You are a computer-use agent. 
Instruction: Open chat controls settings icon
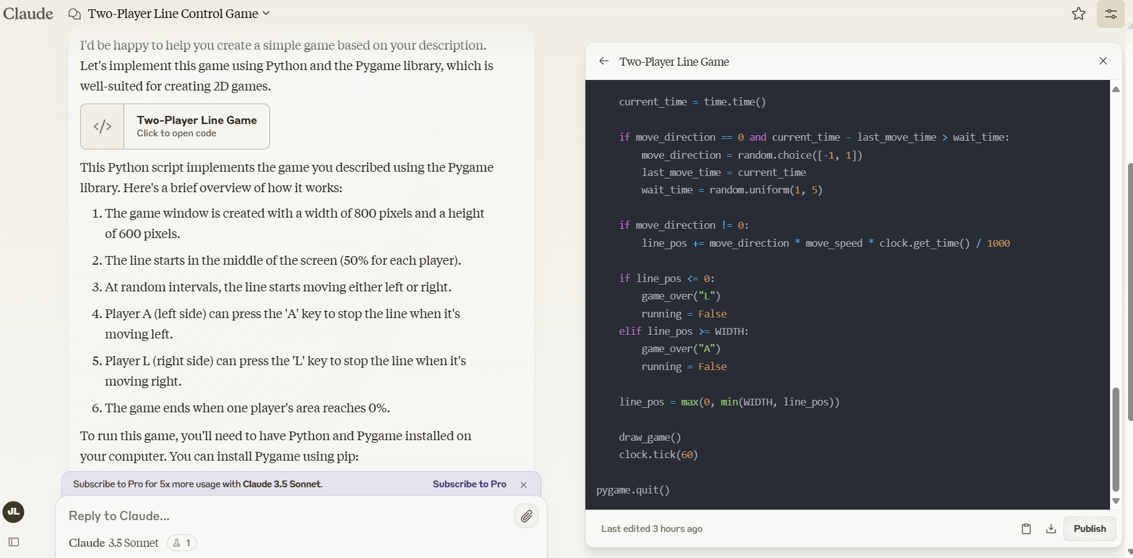[x=1111, y=14]
